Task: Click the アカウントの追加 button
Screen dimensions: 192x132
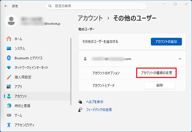Action: 166,41
